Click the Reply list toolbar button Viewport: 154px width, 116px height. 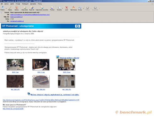(x=32, y=8)
